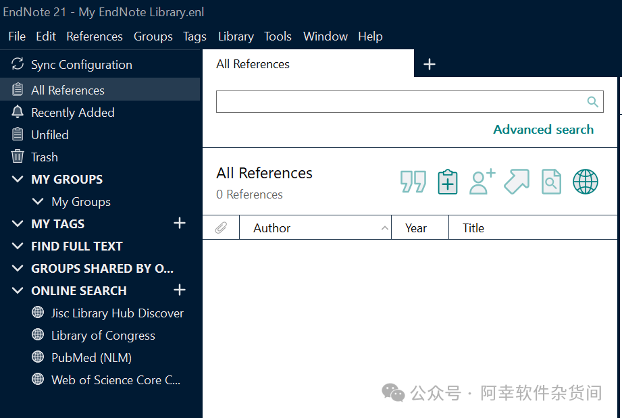This screenshot has width=622, height=418.
Task: Select the My Groups group set
Action: tap(81, 201)
